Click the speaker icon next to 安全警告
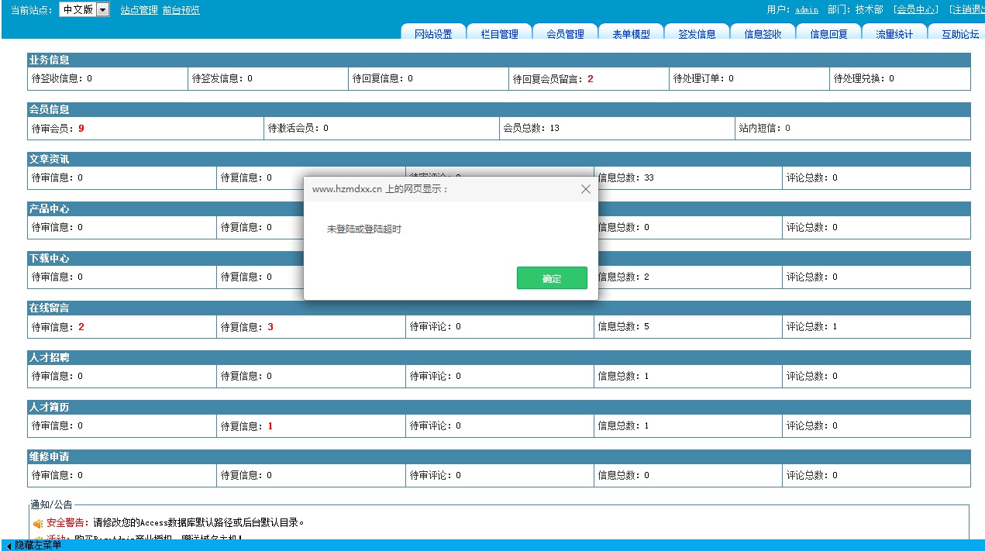The image size is (985, 551). tap(38, 523)
